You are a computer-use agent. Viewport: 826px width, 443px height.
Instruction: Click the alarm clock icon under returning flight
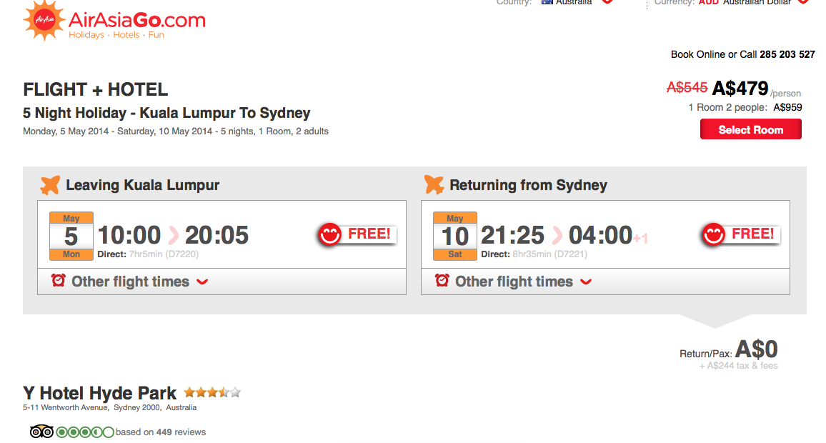(442, 281)
